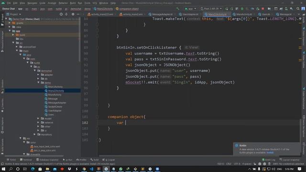Open the Windows notification center icon
This screenshot has width=306, height=172.
pos(300,169)
